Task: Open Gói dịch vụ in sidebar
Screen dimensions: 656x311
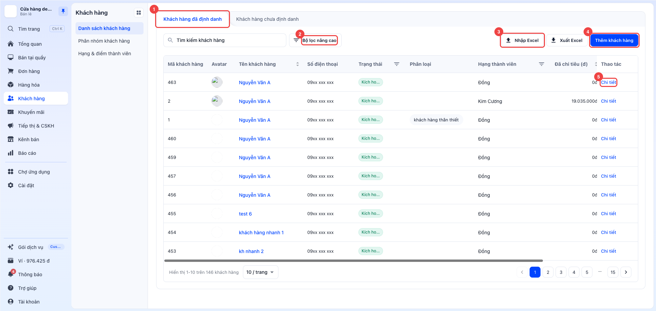Action: pyautogui.click(x=36, y=247)
